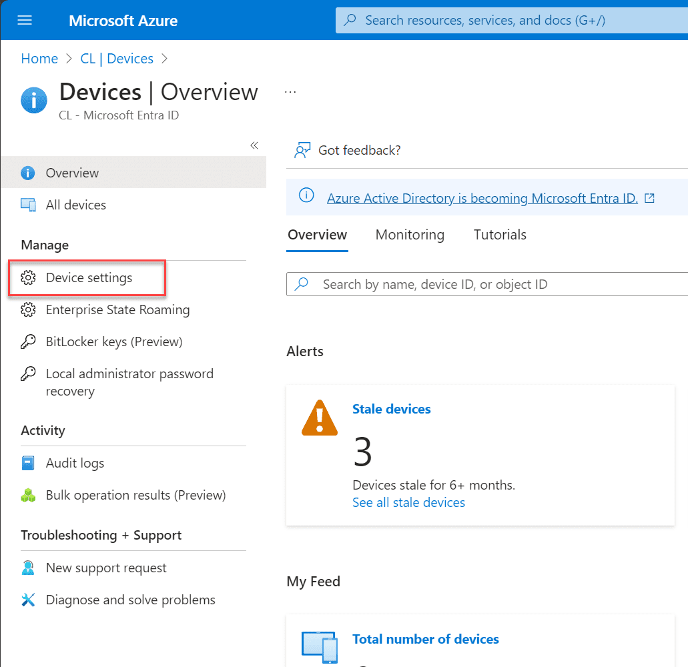
Task: Click the blue info icon by Devices title
Action: click(x=34, y=100)
